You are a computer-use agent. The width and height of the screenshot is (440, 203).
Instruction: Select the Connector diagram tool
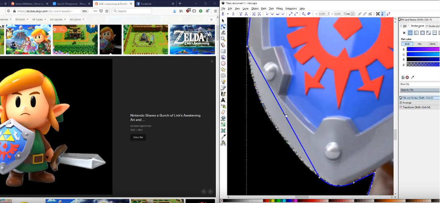click(x=223, y=143)
